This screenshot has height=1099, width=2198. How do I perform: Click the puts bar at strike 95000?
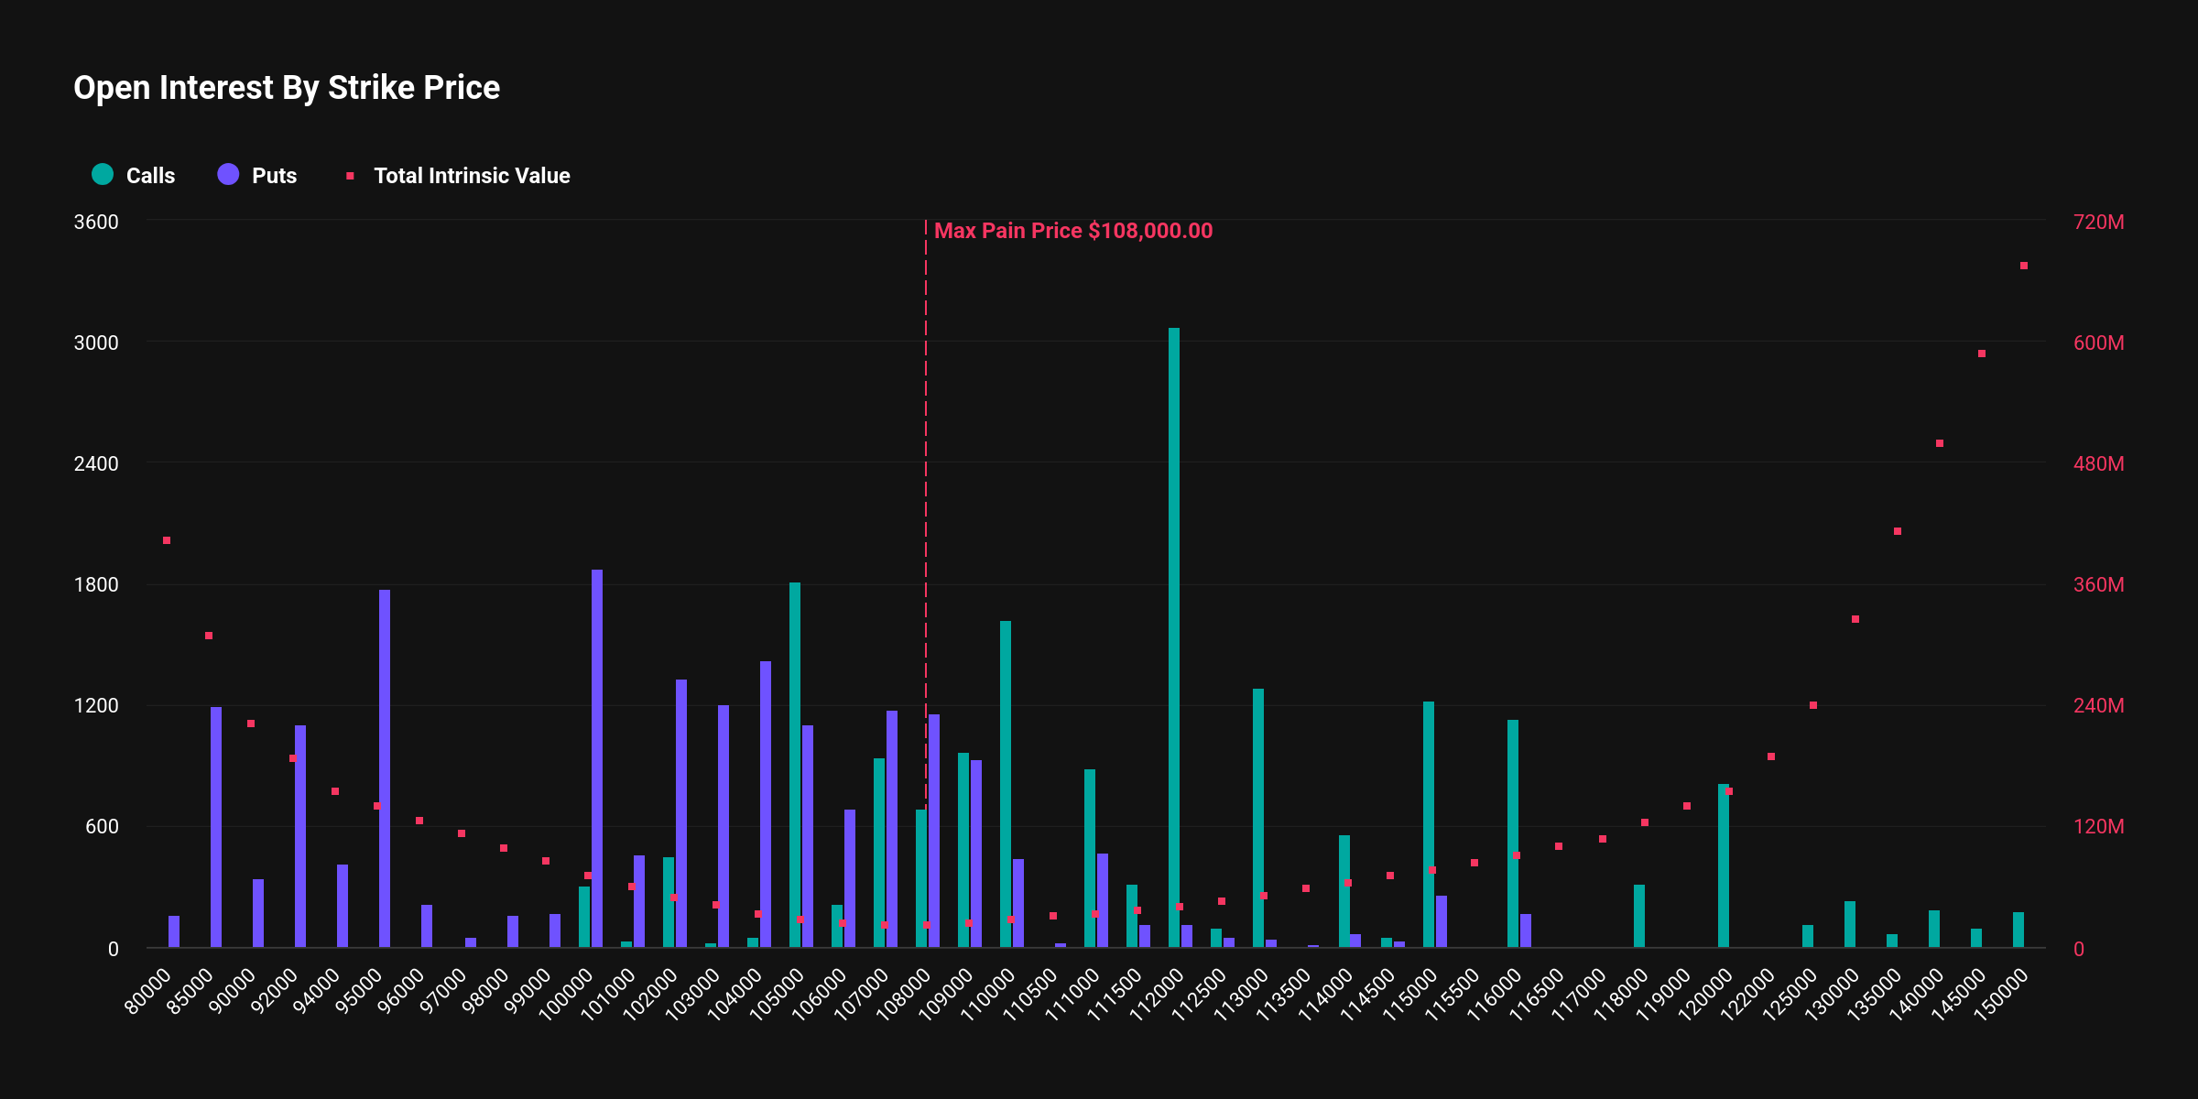pyautogui.click(x=385, y=769)
